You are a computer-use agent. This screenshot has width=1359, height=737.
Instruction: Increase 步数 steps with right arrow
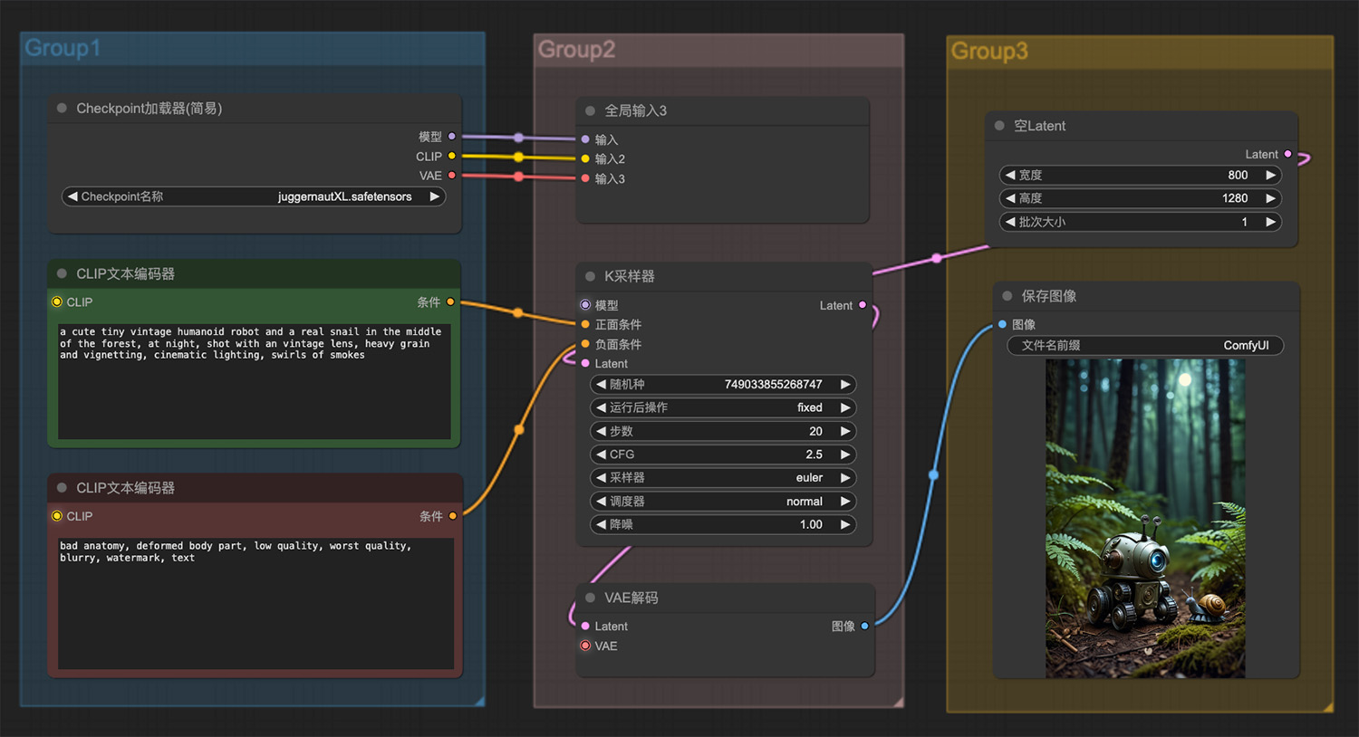tap(844, 431)
